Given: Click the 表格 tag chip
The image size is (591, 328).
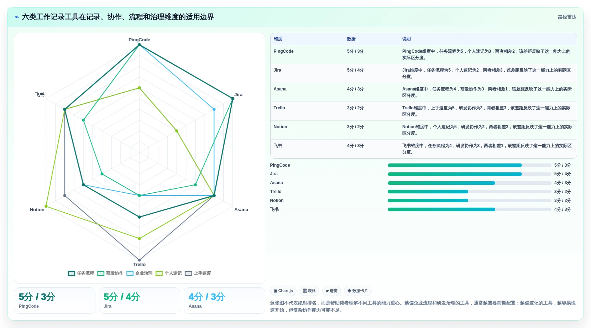Looking at the screenshot, I should (309, 291).
